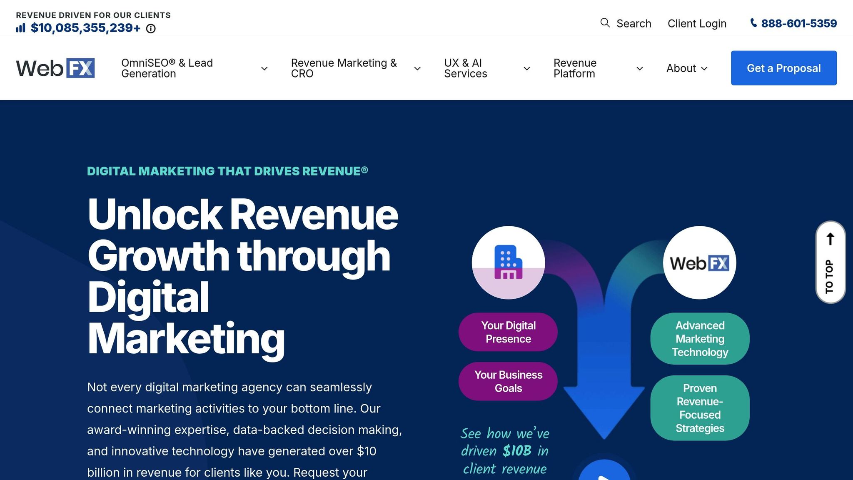Image resolution: width=853 pixels, height=480 pixels.
Task: Click the Get a Proposal button
Action: click(783, 68)
